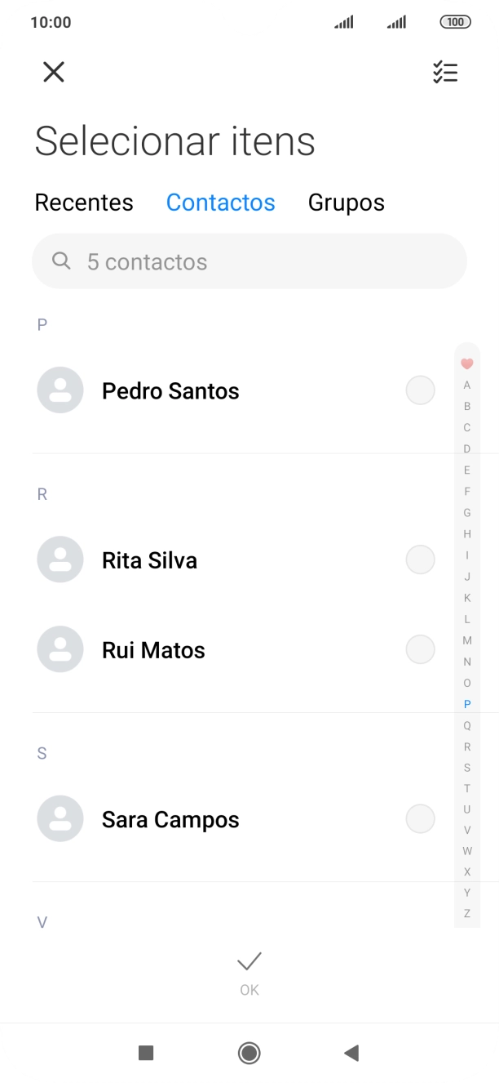Close the Selecionar itens screen
The image size is (499, 1083).
tap(53, 72)
